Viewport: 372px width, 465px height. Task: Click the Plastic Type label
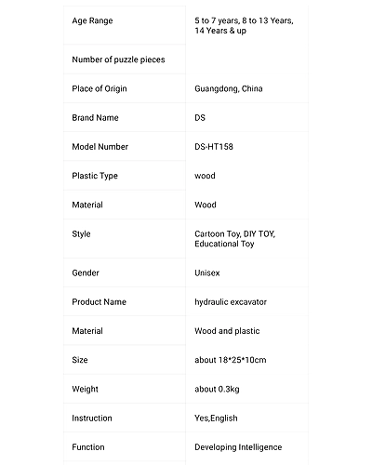[95, 176]
